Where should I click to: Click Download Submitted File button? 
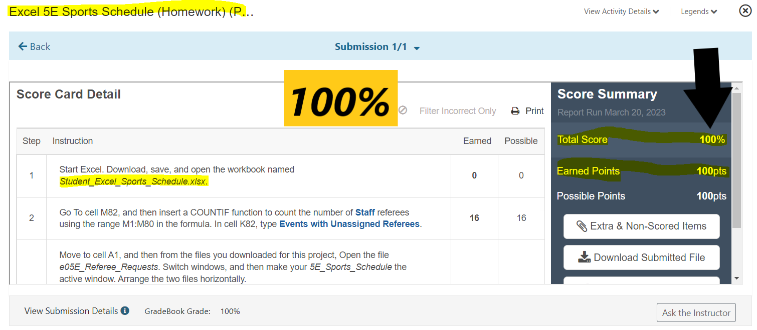(642, 257)
